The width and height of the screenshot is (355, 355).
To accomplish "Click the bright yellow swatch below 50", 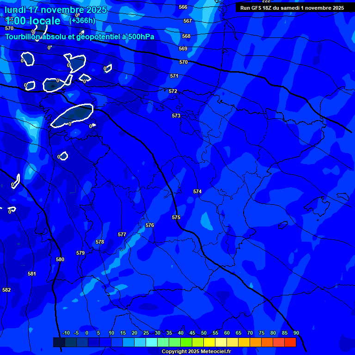I will (209, 342).
